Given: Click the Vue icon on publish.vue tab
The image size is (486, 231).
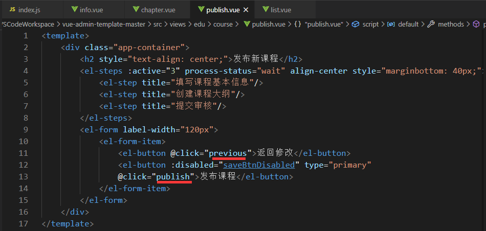Looking at the screenshot, I should tap(201, 10).
